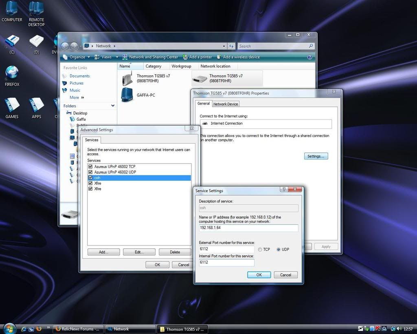417x334 pixels.
Task: Select the highlighted Thomson TG585 gateway device
Action: coord(227,78)
